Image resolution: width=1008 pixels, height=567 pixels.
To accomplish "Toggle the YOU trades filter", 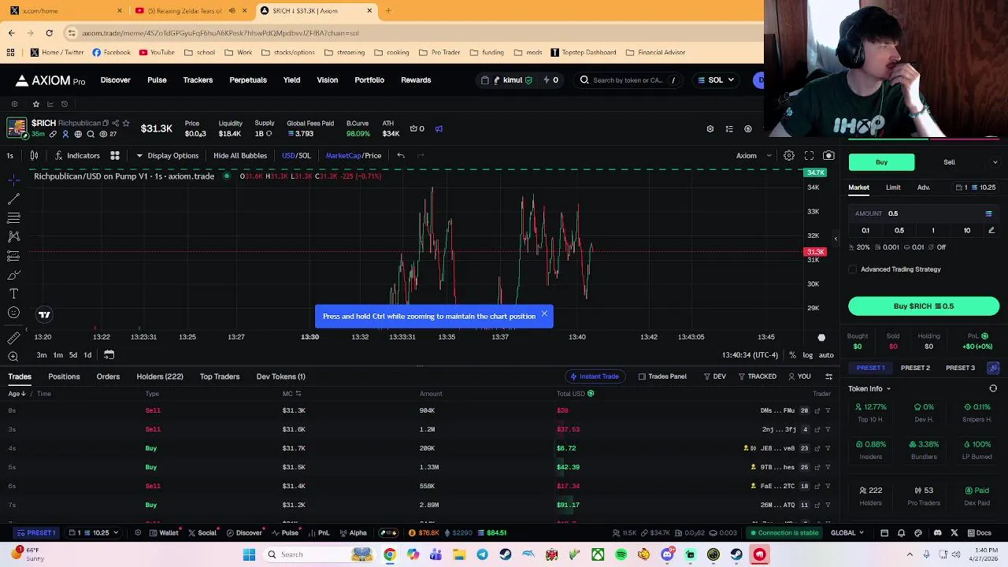I will tap(799, 376).
